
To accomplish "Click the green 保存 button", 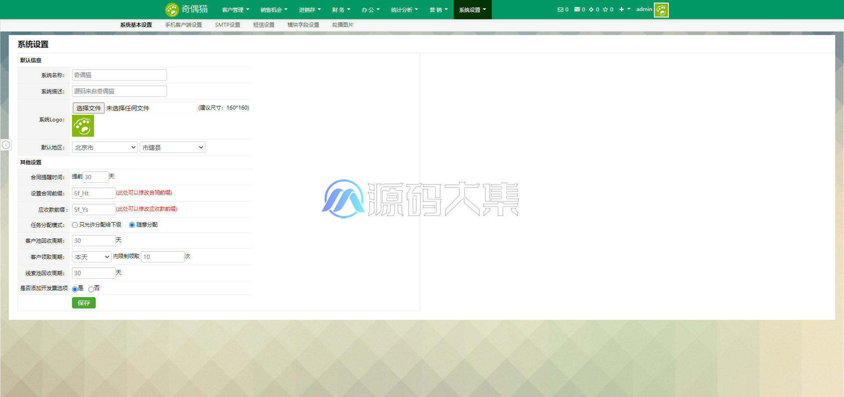I will click(84, 303).
